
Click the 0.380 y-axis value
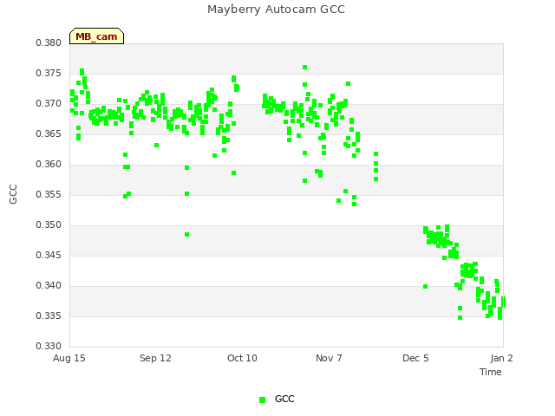click(49, 42)
